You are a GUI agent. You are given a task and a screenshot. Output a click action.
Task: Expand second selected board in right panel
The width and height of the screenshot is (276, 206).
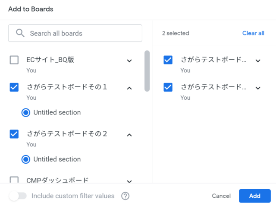(258, 88)
